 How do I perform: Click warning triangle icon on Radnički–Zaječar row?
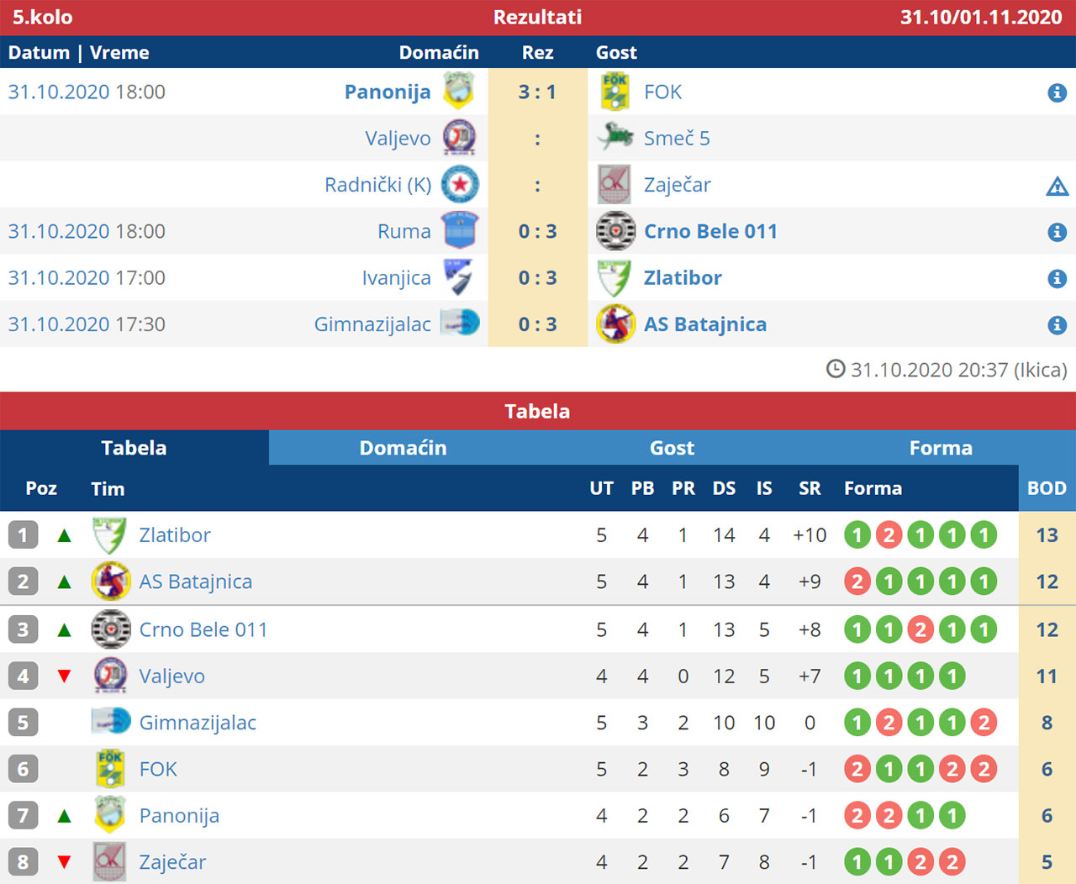[1057, 186]
